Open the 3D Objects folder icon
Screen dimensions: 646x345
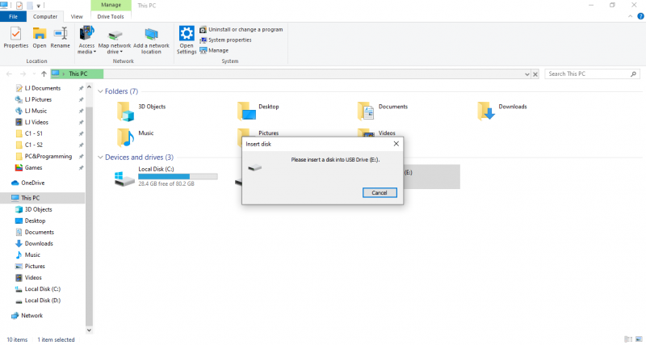pyautogui.click(x=124, y=110)
